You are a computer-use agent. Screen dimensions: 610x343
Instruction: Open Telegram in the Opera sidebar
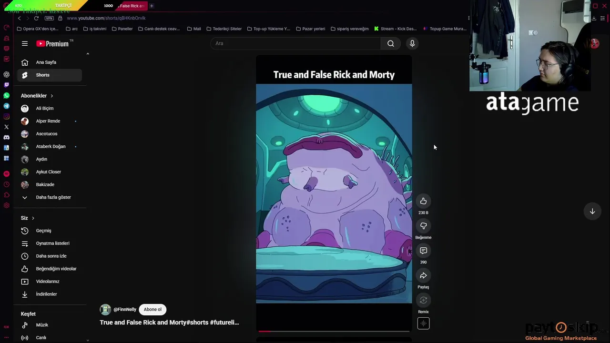pos(6,106)
